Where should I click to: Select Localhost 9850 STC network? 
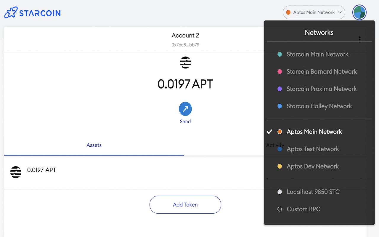pos(313,192)
